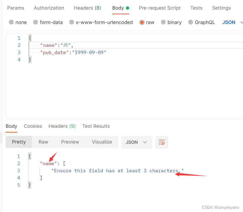Click the "name" key in response body
The image size is (243, 212).
pyautogui.click(x=48, y=164)
